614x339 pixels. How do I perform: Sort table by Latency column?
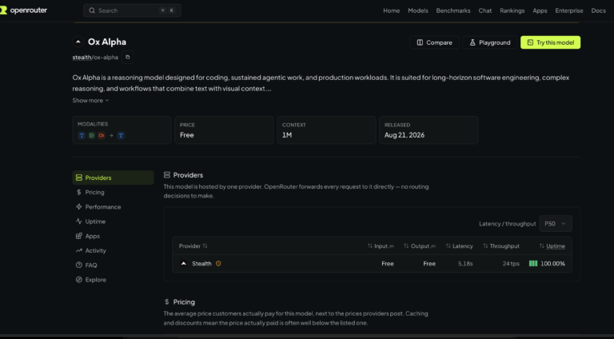pos(459,245)
